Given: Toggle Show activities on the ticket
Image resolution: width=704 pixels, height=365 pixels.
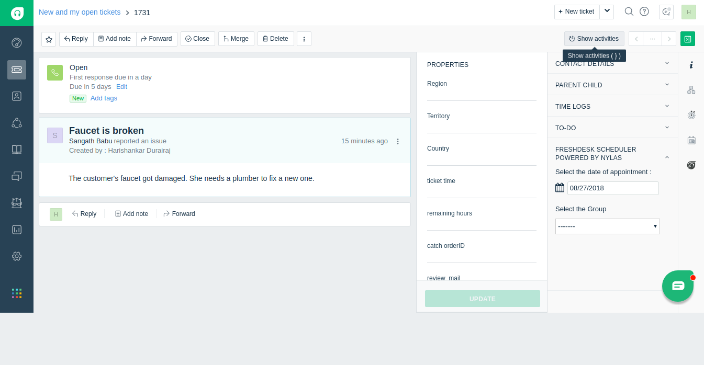Looking at the screenshot, I should [x=594, y=39].
